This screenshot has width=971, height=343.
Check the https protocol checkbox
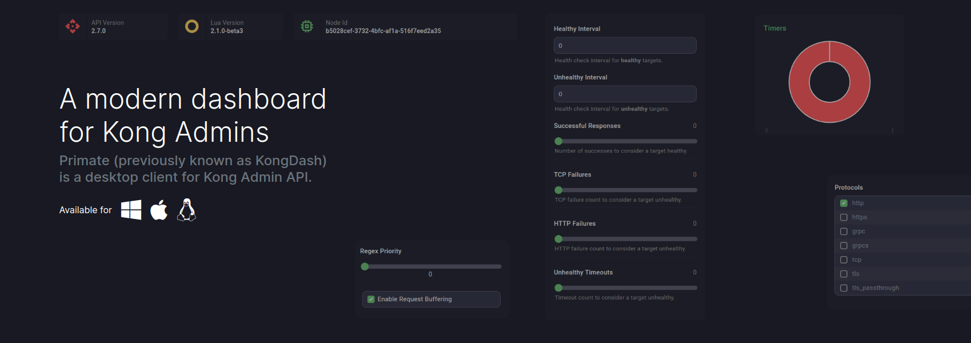(x=844, y=217)
